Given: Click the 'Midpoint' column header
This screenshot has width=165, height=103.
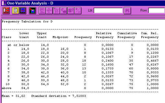Looking at the screenshot, I should (60, 37).
